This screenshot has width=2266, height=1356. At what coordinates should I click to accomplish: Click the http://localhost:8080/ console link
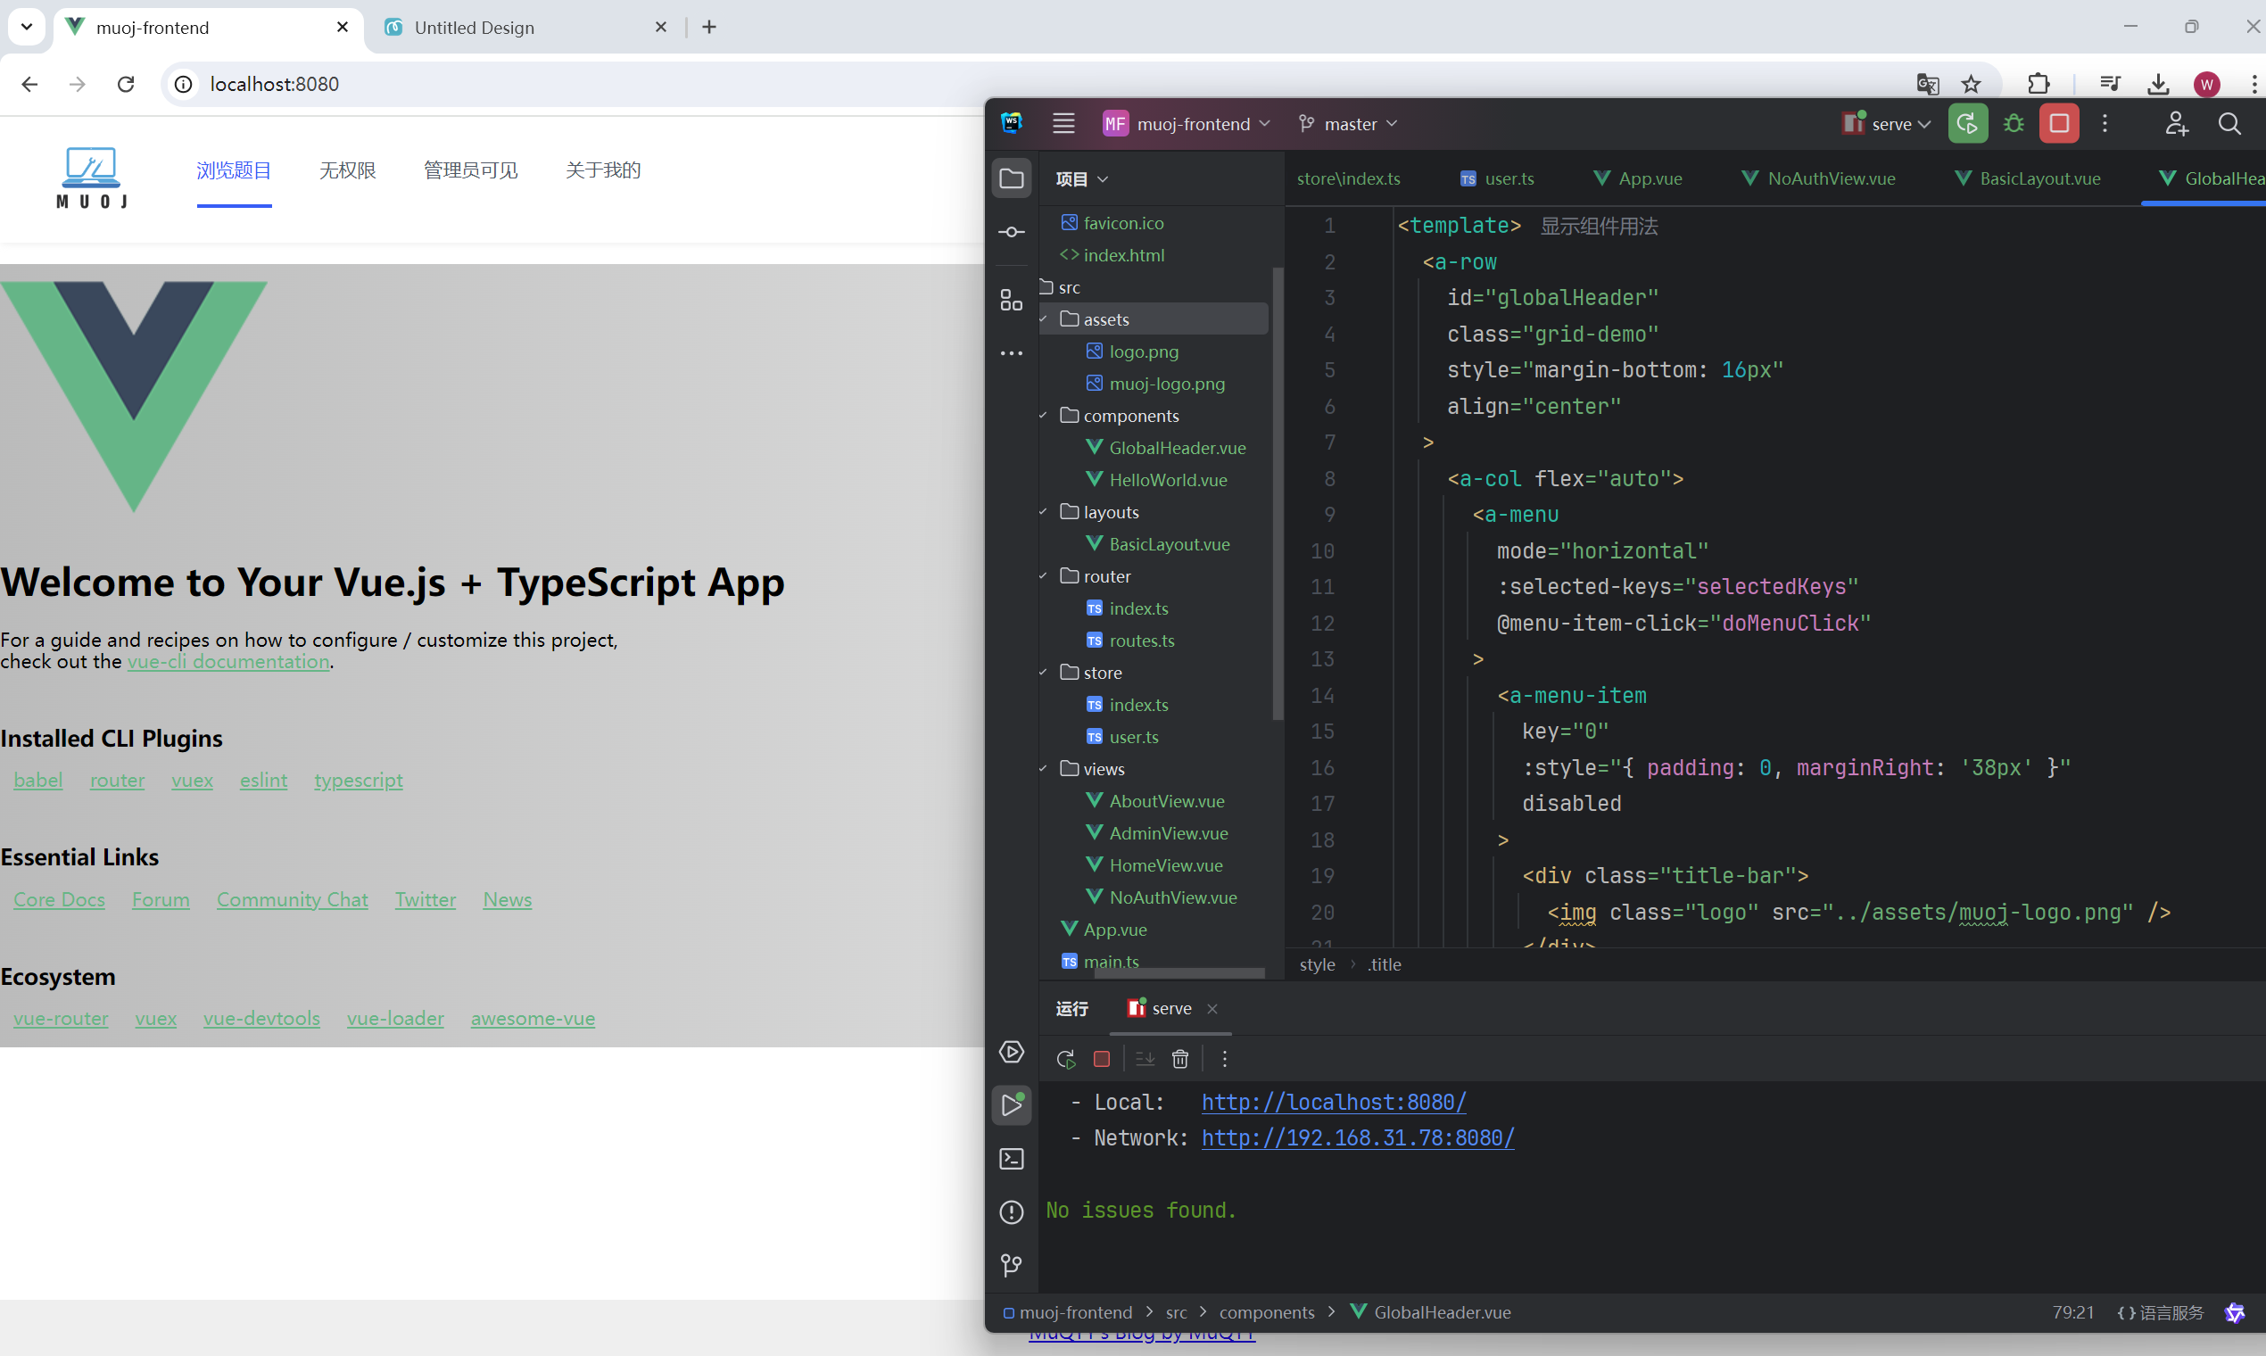(1333, 1102)
